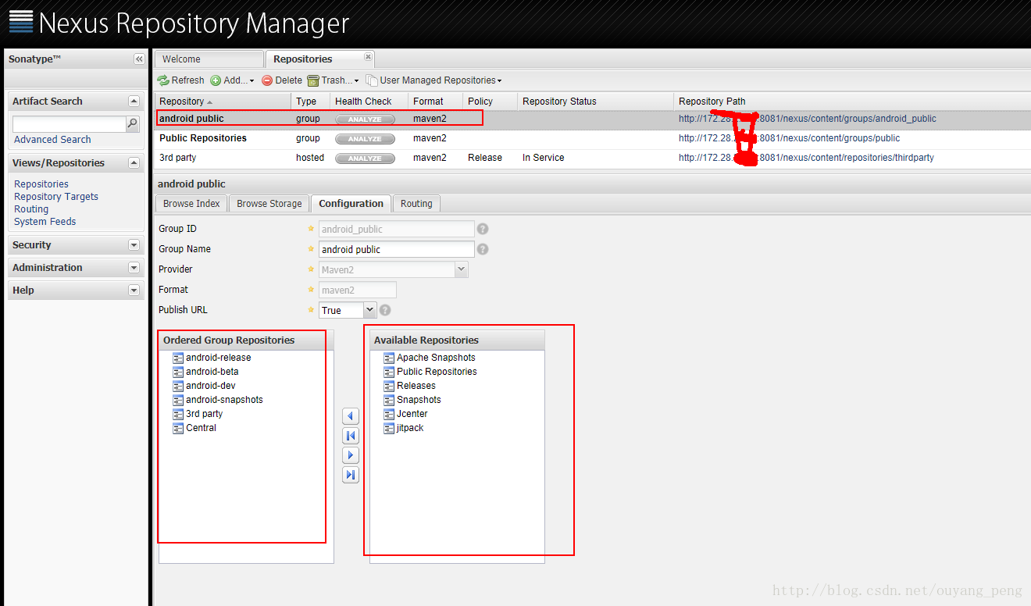The height and width of the screenshot is (606, 1031).
Task: Open Advanced Search link
Action: coord(52,140)
